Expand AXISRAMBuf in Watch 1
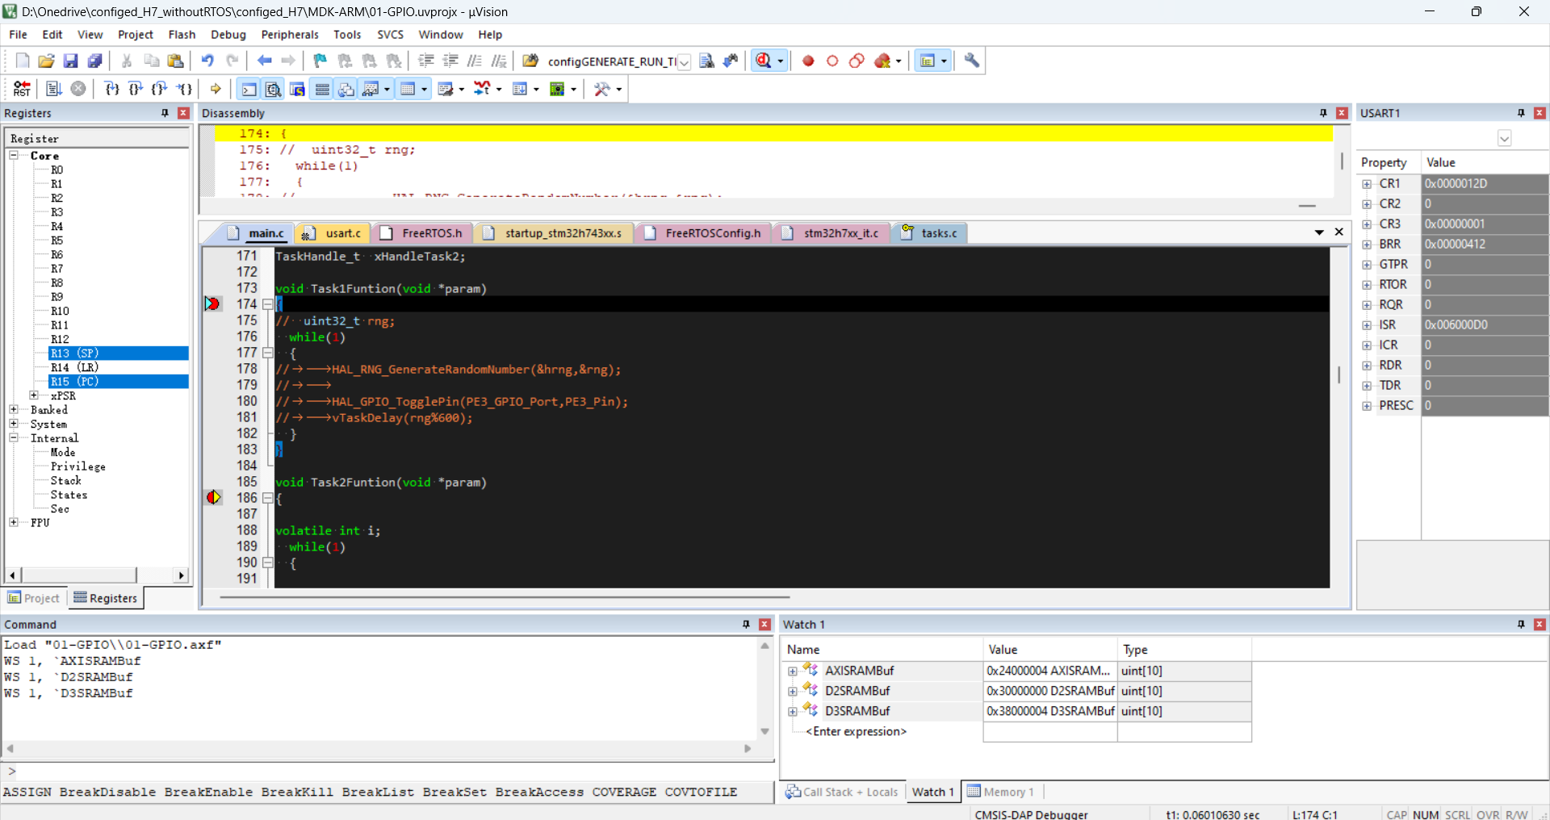The height and width of the screenshot is (820, 1550). 793,671
